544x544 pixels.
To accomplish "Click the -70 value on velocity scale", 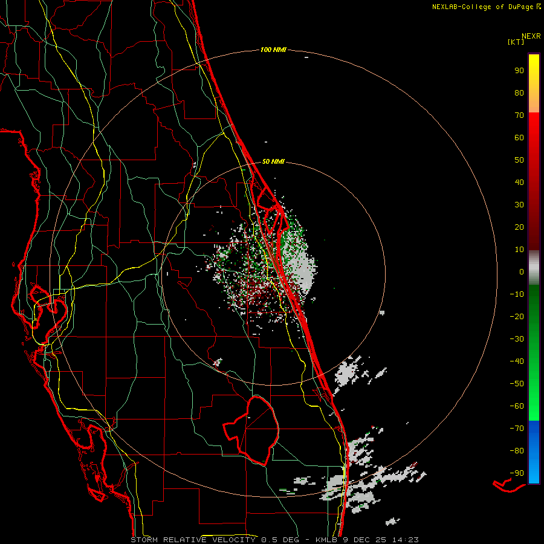I will click(x=517, y=429).
